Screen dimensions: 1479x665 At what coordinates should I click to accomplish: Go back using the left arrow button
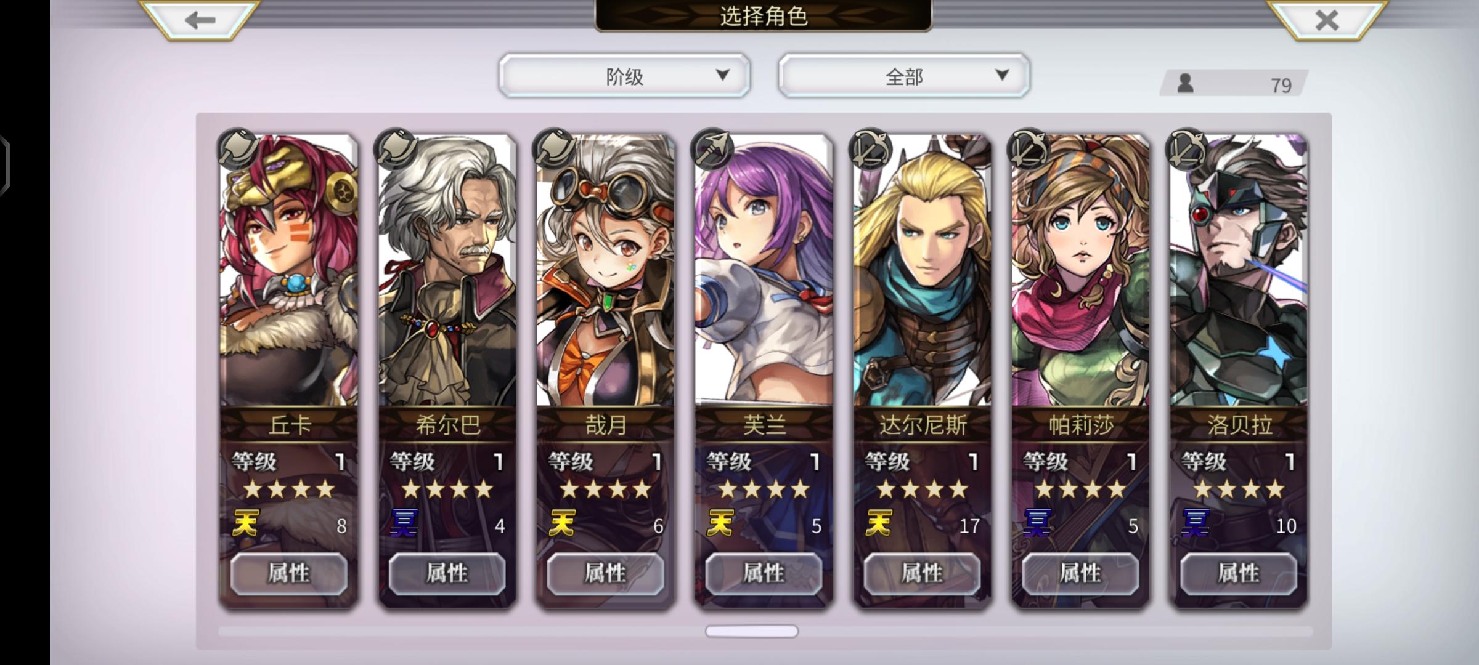(200, 20)
